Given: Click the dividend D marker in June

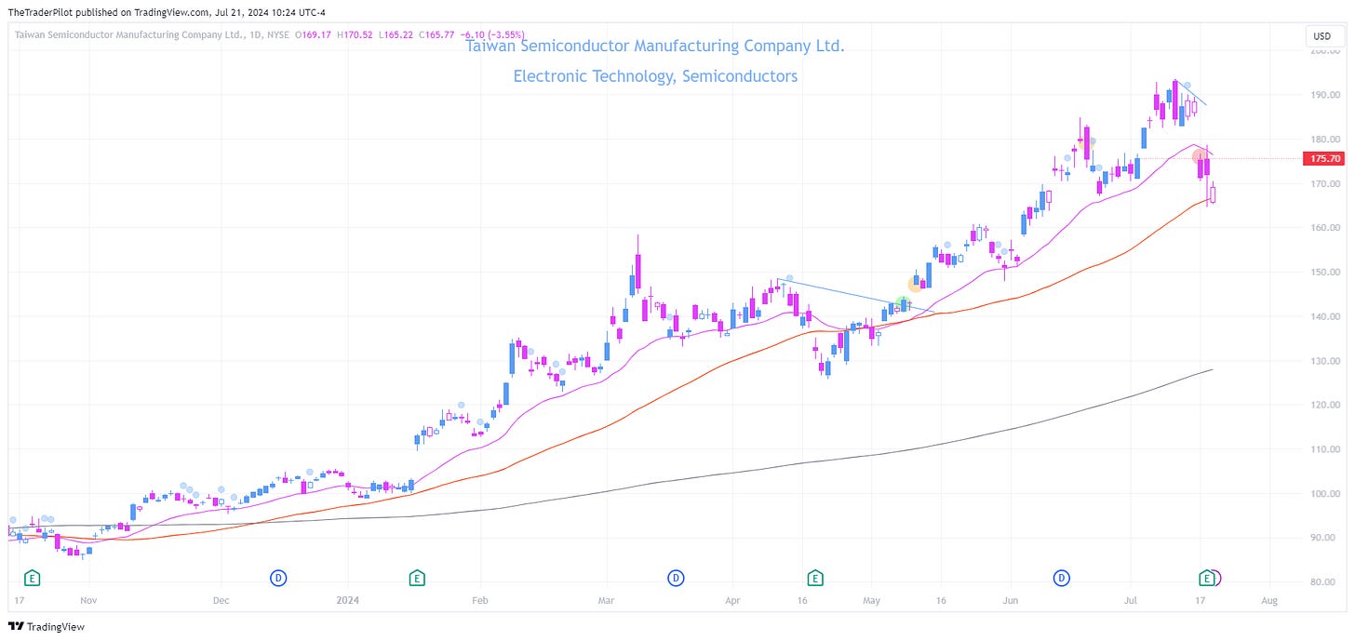Looking at the screenshot, I should click(x=1062, y=578).
